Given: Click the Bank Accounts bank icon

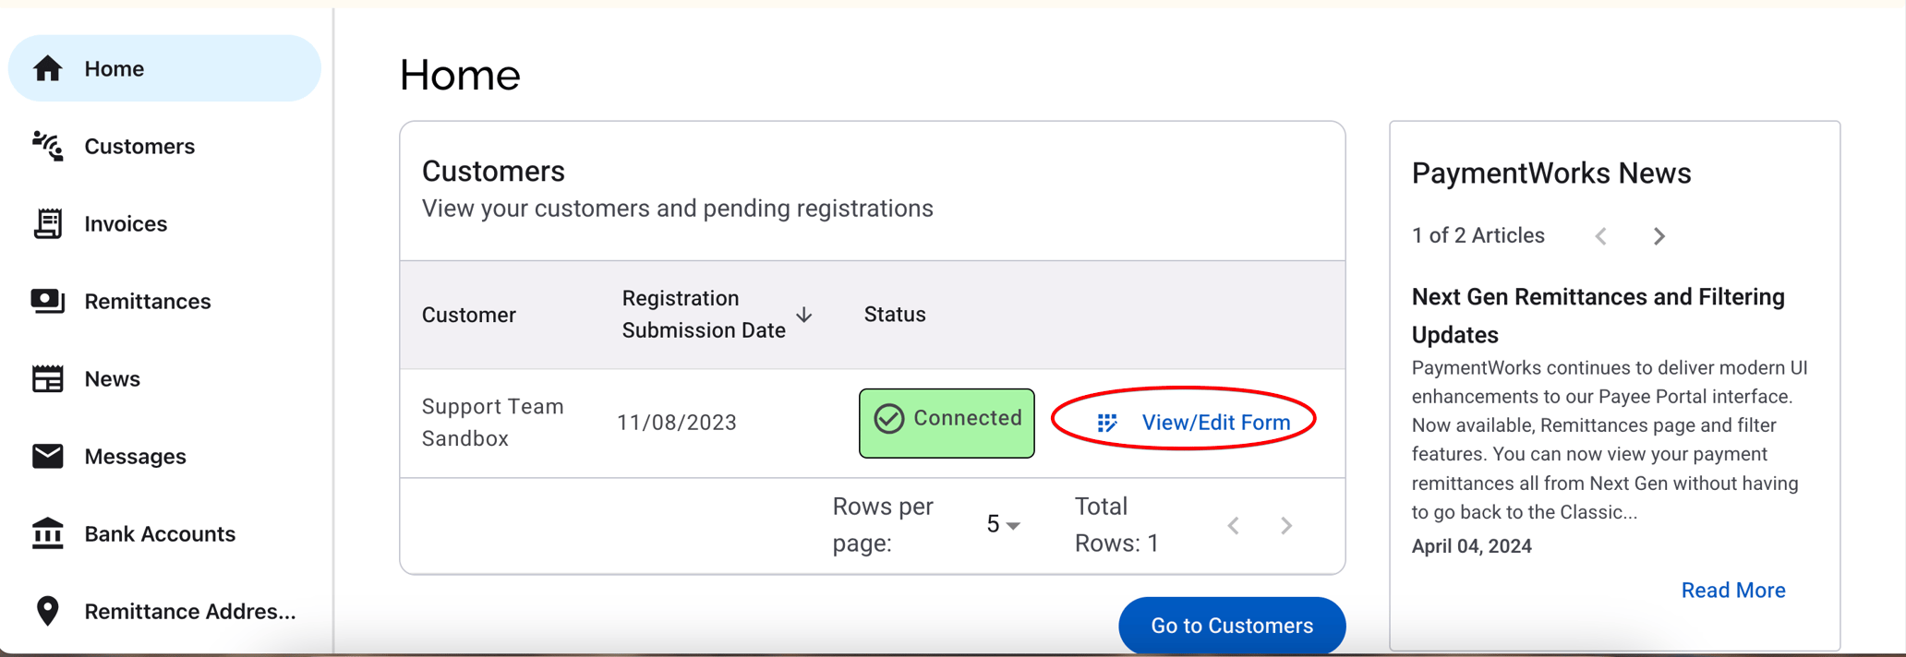Looking at the screenshot, I should coord(46,533).
